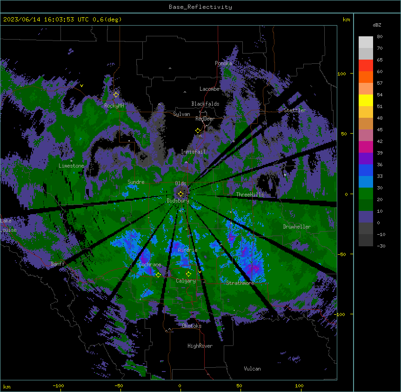
Task: Click the 100 tick label on bottom axis
Action: click(299, 385)
